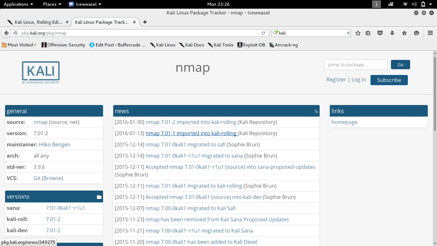This screenshot has height=246, width=437.
Task: Open Edit Post Buffercode bookmark
Action: pyautogui.click(x=117, y=45)
